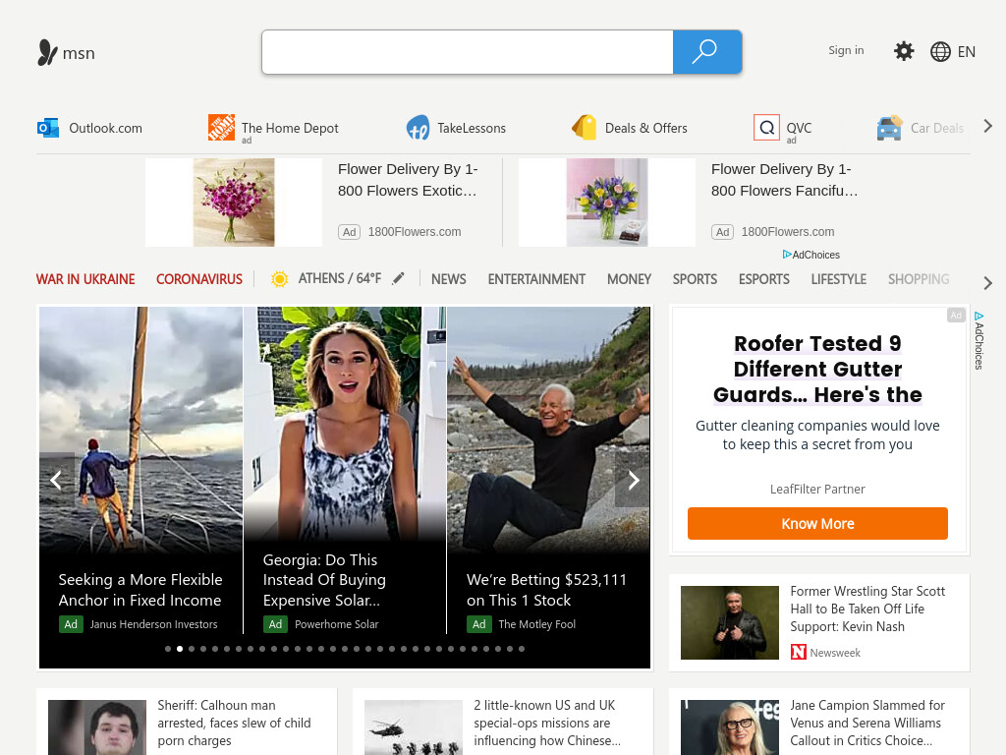
Task: Expand more shortcut sites with the right chevron
Action: click(987, 127)
